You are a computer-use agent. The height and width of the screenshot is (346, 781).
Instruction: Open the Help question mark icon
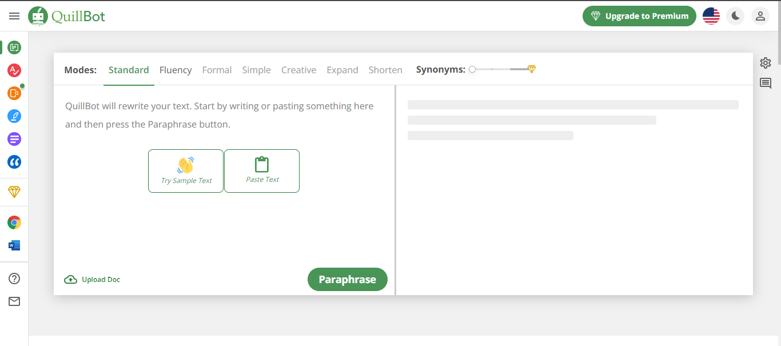tap(14, 279)
